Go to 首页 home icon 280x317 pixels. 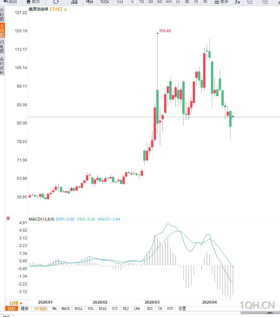coord(33,2)
